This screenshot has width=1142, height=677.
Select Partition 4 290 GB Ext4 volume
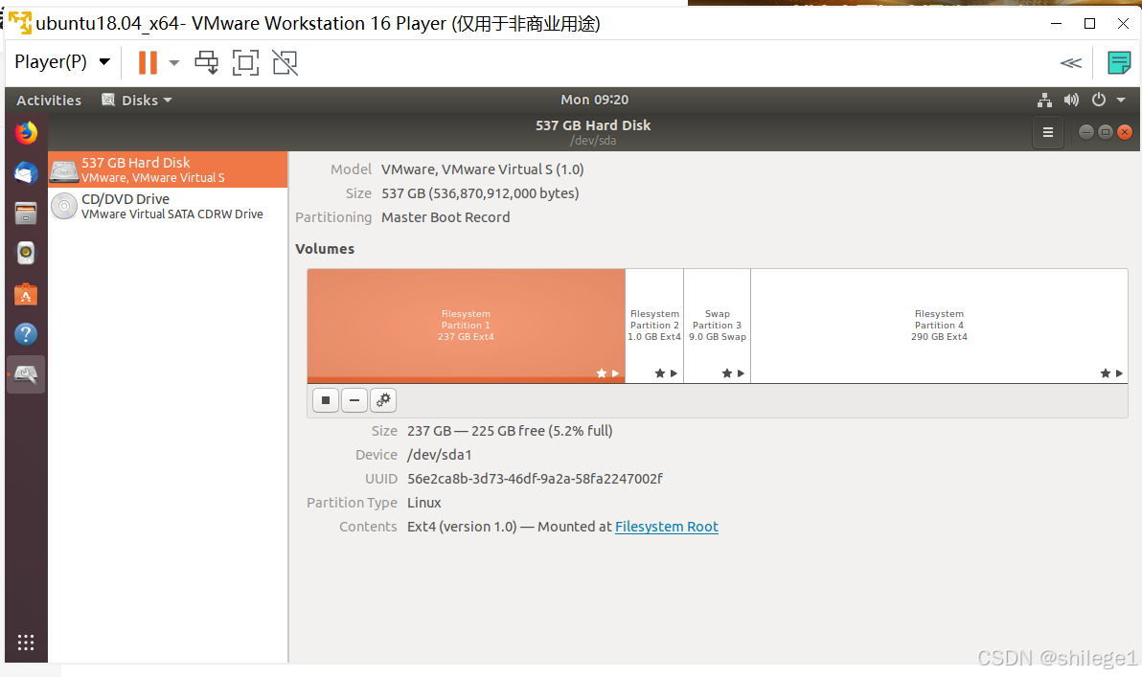pos(940,326)
